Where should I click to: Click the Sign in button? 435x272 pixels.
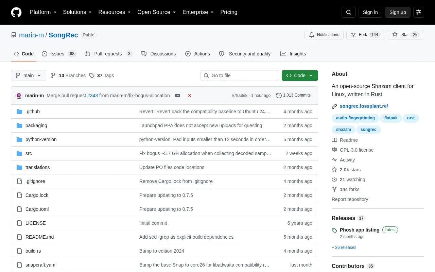[370, 12]
